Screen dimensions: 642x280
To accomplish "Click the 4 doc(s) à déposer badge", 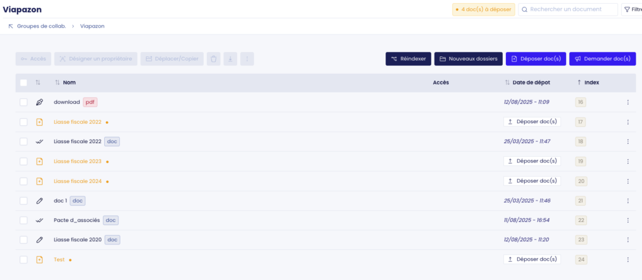I will click(483, 9).
